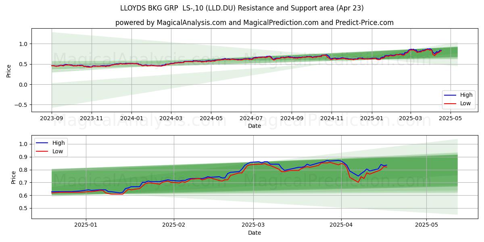Click the '0.0' y-axis value on the top chart
This screenshot has height=242, width=484.
click(x=24, y=85)
